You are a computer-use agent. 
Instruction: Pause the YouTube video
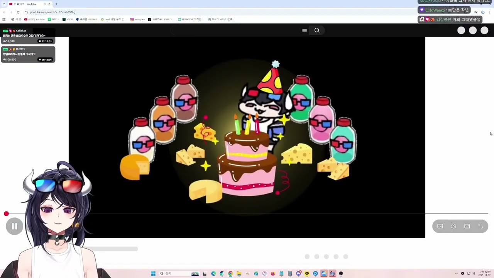(x=14, y=226)
